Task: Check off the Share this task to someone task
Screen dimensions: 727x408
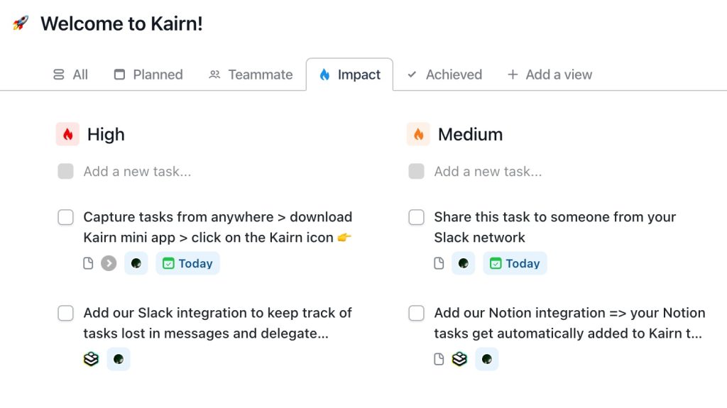Action: (416, 217)
